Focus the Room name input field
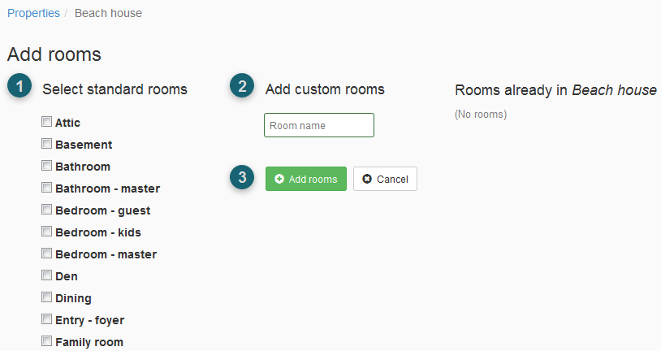Image resolution: width=661 pixels, height=351 pixels. click(x=319, y=125)
